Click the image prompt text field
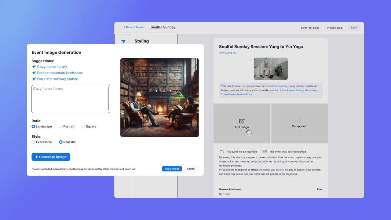The width and height of the screenshot is (391, 220). pos(70,99)
